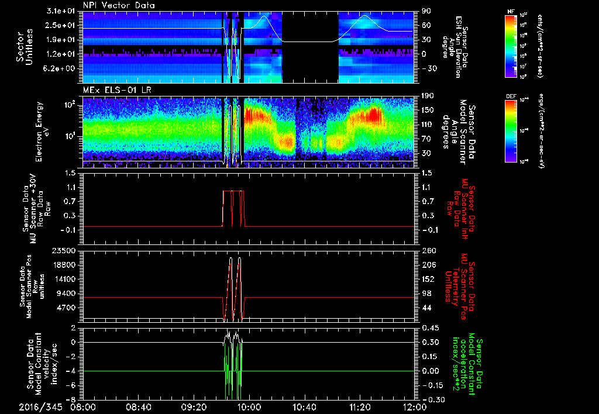599x414 pixels.
Task: Click the green acceleration spikes in bottom panel
Action: click(233, 371)
